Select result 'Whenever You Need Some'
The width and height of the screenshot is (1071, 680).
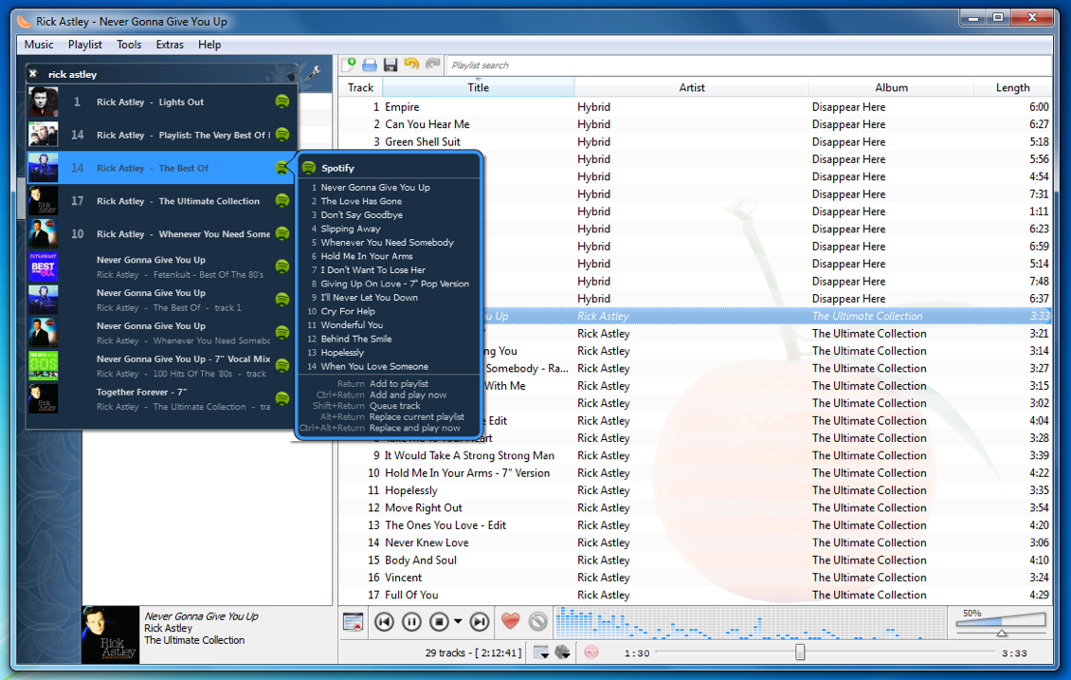tap(162, 233)
